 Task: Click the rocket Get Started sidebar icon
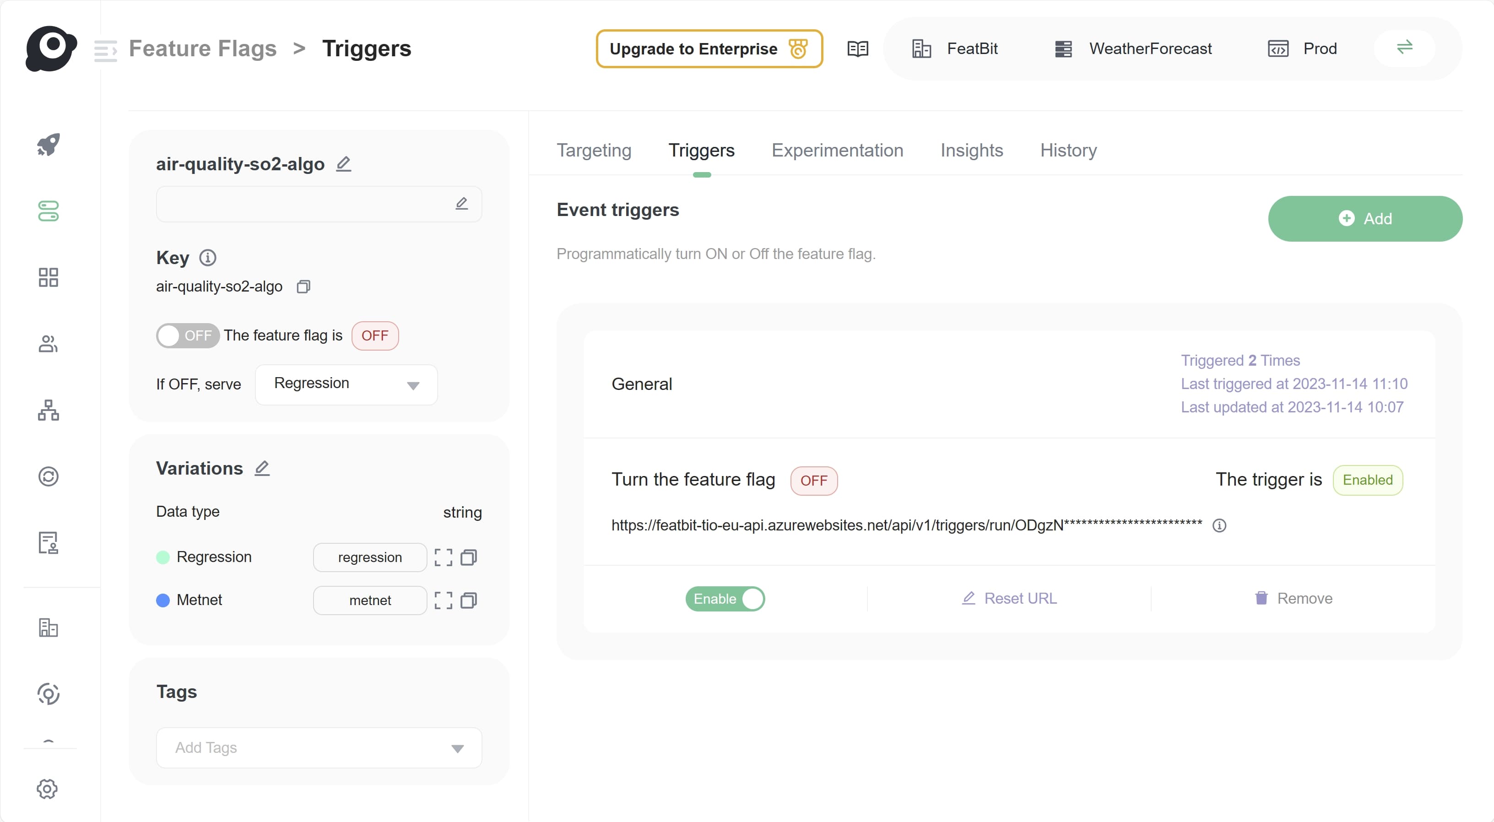(48, 145)
